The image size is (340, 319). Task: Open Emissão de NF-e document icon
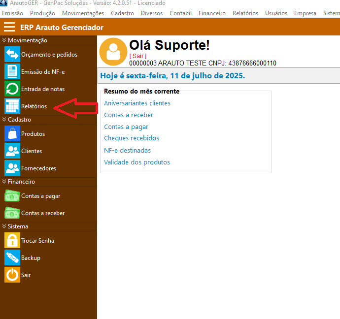click(x=12, y=71)
